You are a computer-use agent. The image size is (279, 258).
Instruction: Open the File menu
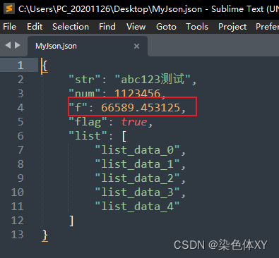point(9,27)
